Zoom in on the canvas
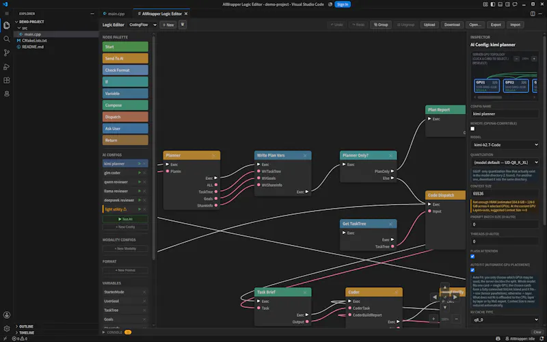547x342 pixels. coord(433,319)
